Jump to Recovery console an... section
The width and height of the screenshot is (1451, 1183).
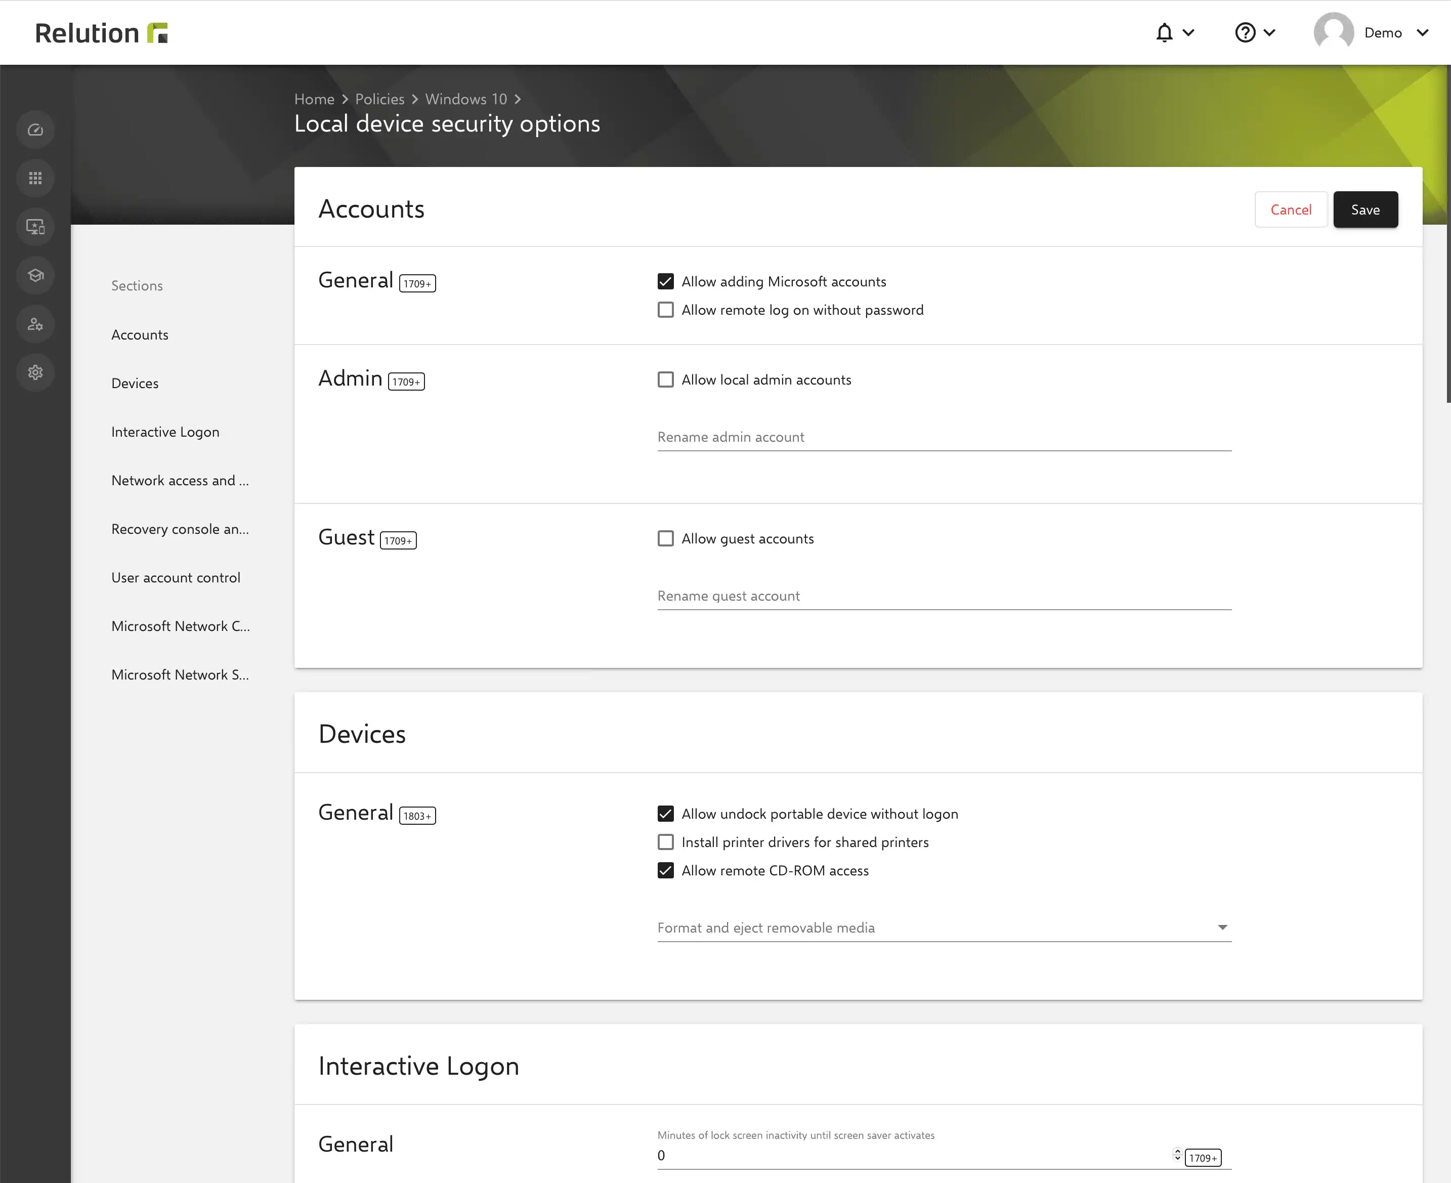point(180,529)
